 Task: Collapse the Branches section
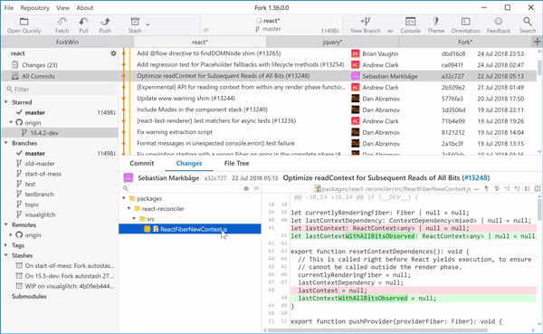(x=6, y=143)
